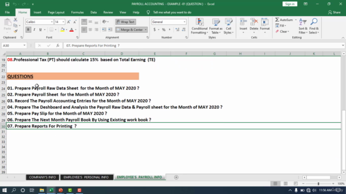
Task: Switch to the Insert tab
Action: (x=37, y=12)
